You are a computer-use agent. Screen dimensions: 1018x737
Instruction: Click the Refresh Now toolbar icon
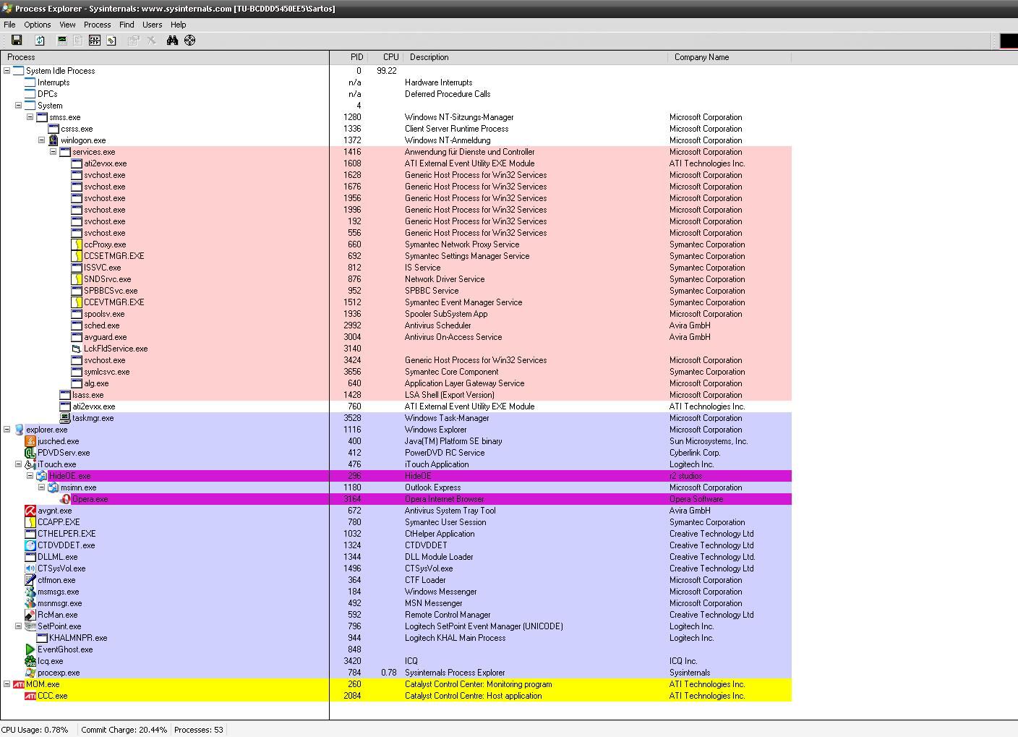click(x=40, y=41)
